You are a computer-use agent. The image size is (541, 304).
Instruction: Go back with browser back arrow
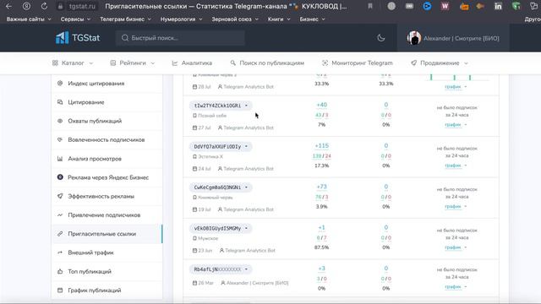[9, 6]
